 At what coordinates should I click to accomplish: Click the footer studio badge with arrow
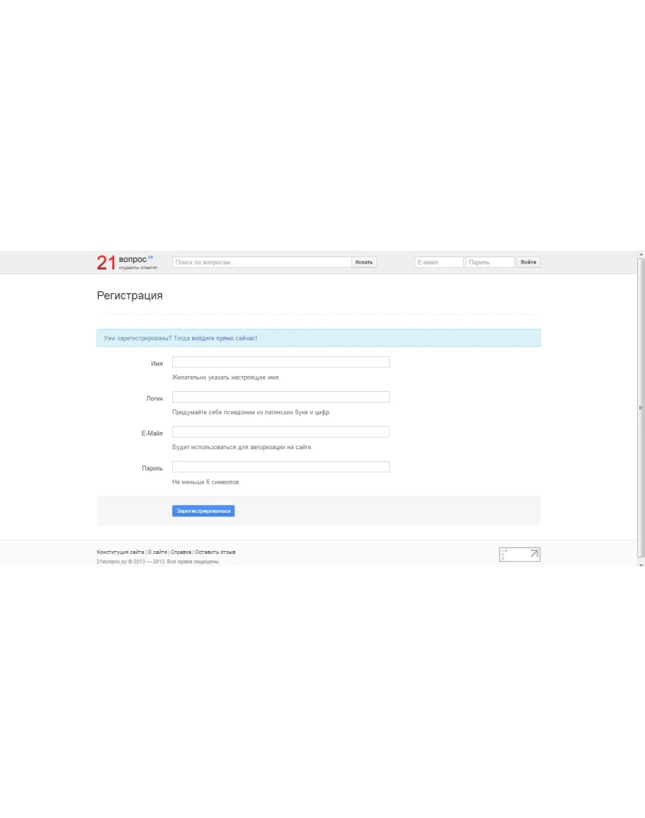[520, 555]
